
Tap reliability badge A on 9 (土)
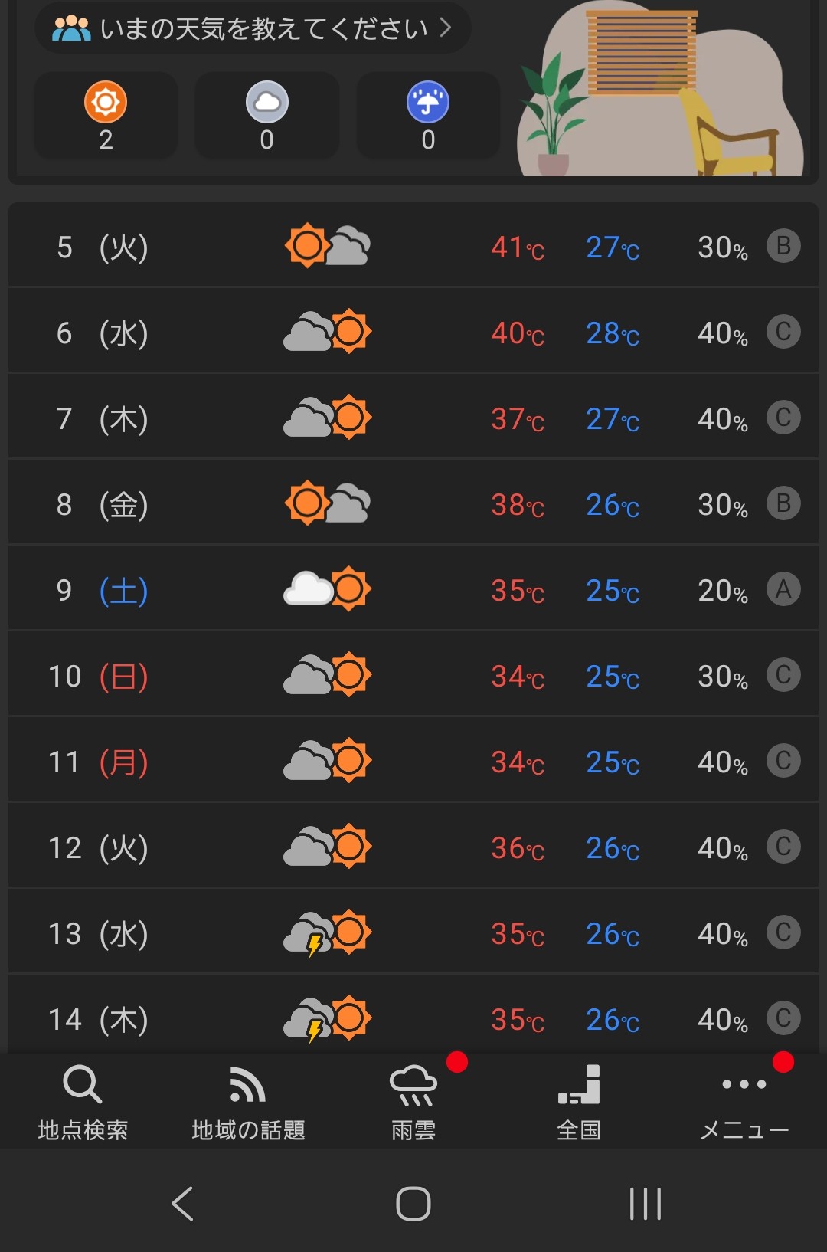point(783,589)
